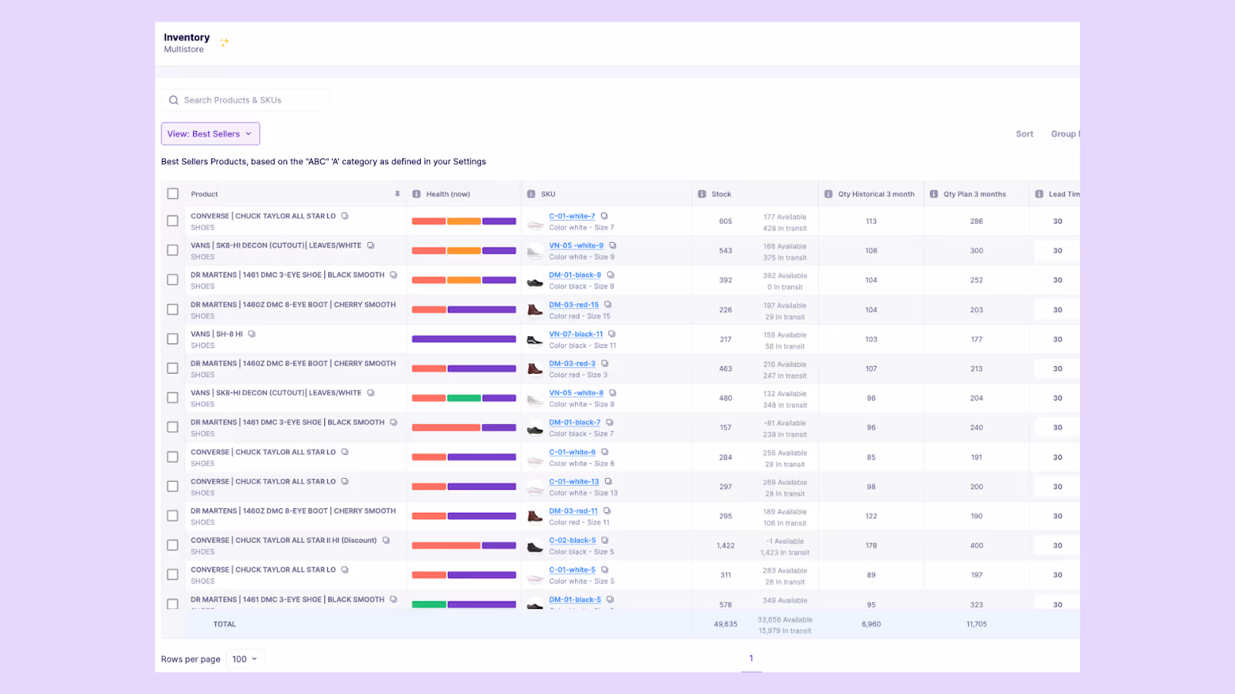Check the row for SKU VN-05-white-9
1235x694 pixels.
pos(173,250)
